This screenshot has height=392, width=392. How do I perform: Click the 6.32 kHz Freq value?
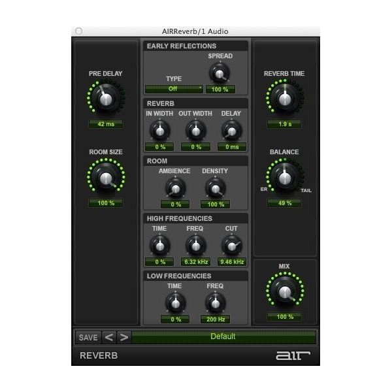click(x=196, y=262)
